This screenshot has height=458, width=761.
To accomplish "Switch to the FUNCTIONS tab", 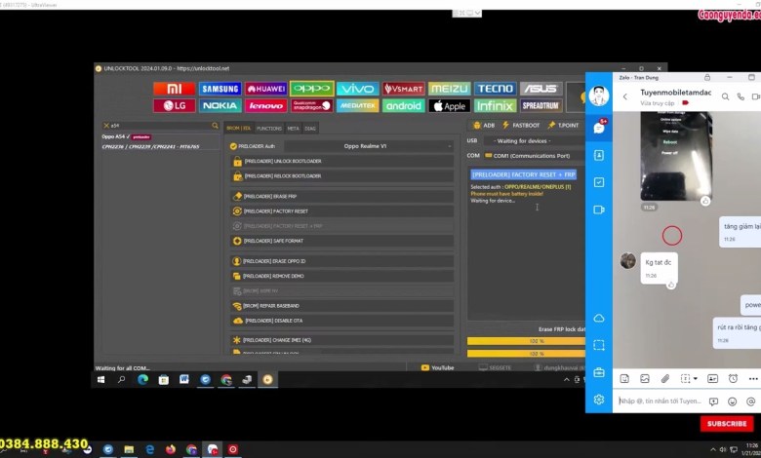I will [x=268, y=128].
